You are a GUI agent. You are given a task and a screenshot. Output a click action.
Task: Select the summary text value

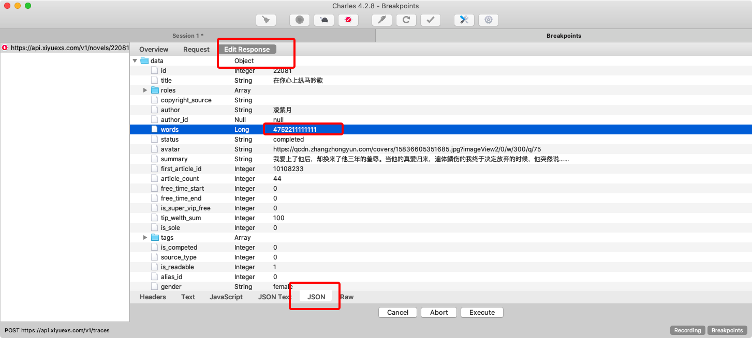(x=421, y=159)
